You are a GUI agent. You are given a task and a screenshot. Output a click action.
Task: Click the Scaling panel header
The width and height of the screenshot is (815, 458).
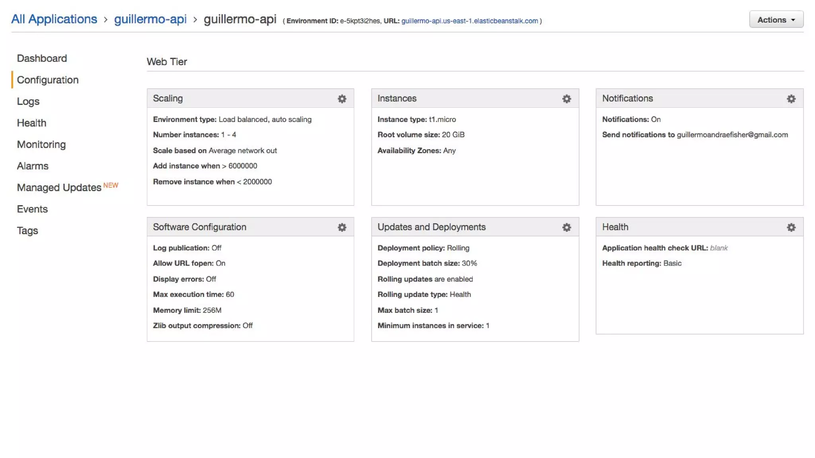(239, 99)
